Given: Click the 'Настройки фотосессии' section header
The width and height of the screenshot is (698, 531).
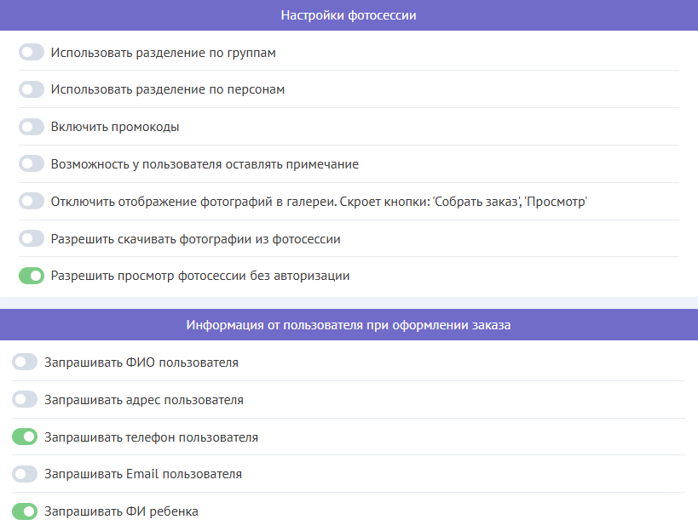Looking at the screenshot, I should (x=349, y=15).
